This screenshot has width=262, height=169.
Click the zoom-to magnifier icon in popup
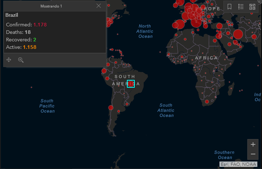coord(21,60)
